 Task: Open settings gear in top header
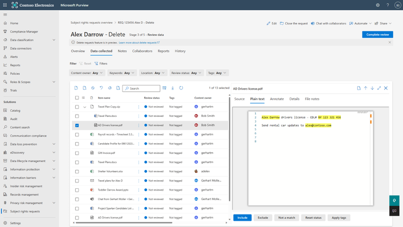pyautogui.click(x=377, y=5)
